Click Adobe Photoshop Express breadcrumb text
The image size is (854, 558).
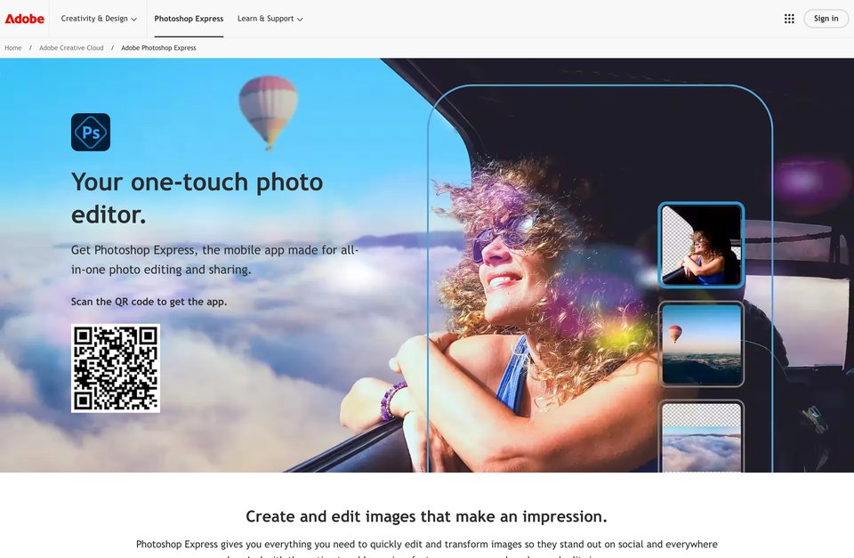click(x=158, y=48)
